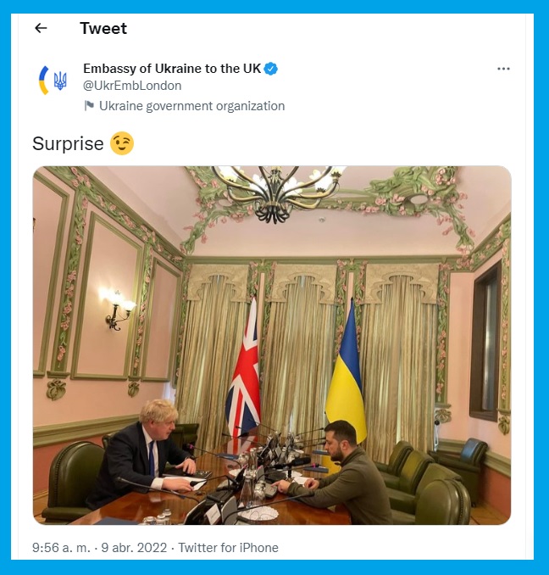Click the 9 abr. 2022 date
Screen dimensions: 549x575
tap(134, 548)
